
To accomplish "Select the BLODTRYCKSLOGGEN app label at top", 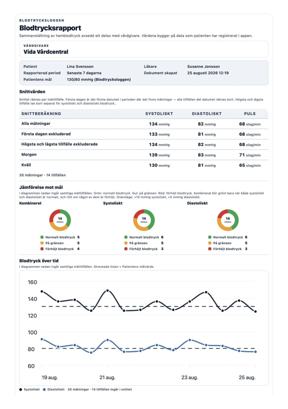I will tap(42, 20).
